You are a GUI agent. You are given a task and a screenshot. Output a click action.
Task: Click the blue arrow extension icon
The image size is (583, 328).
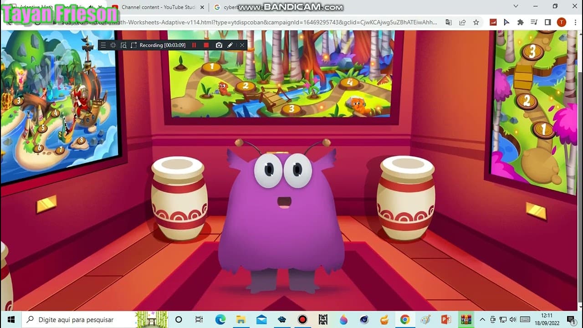pyautogui.click(x=506, y=22)
